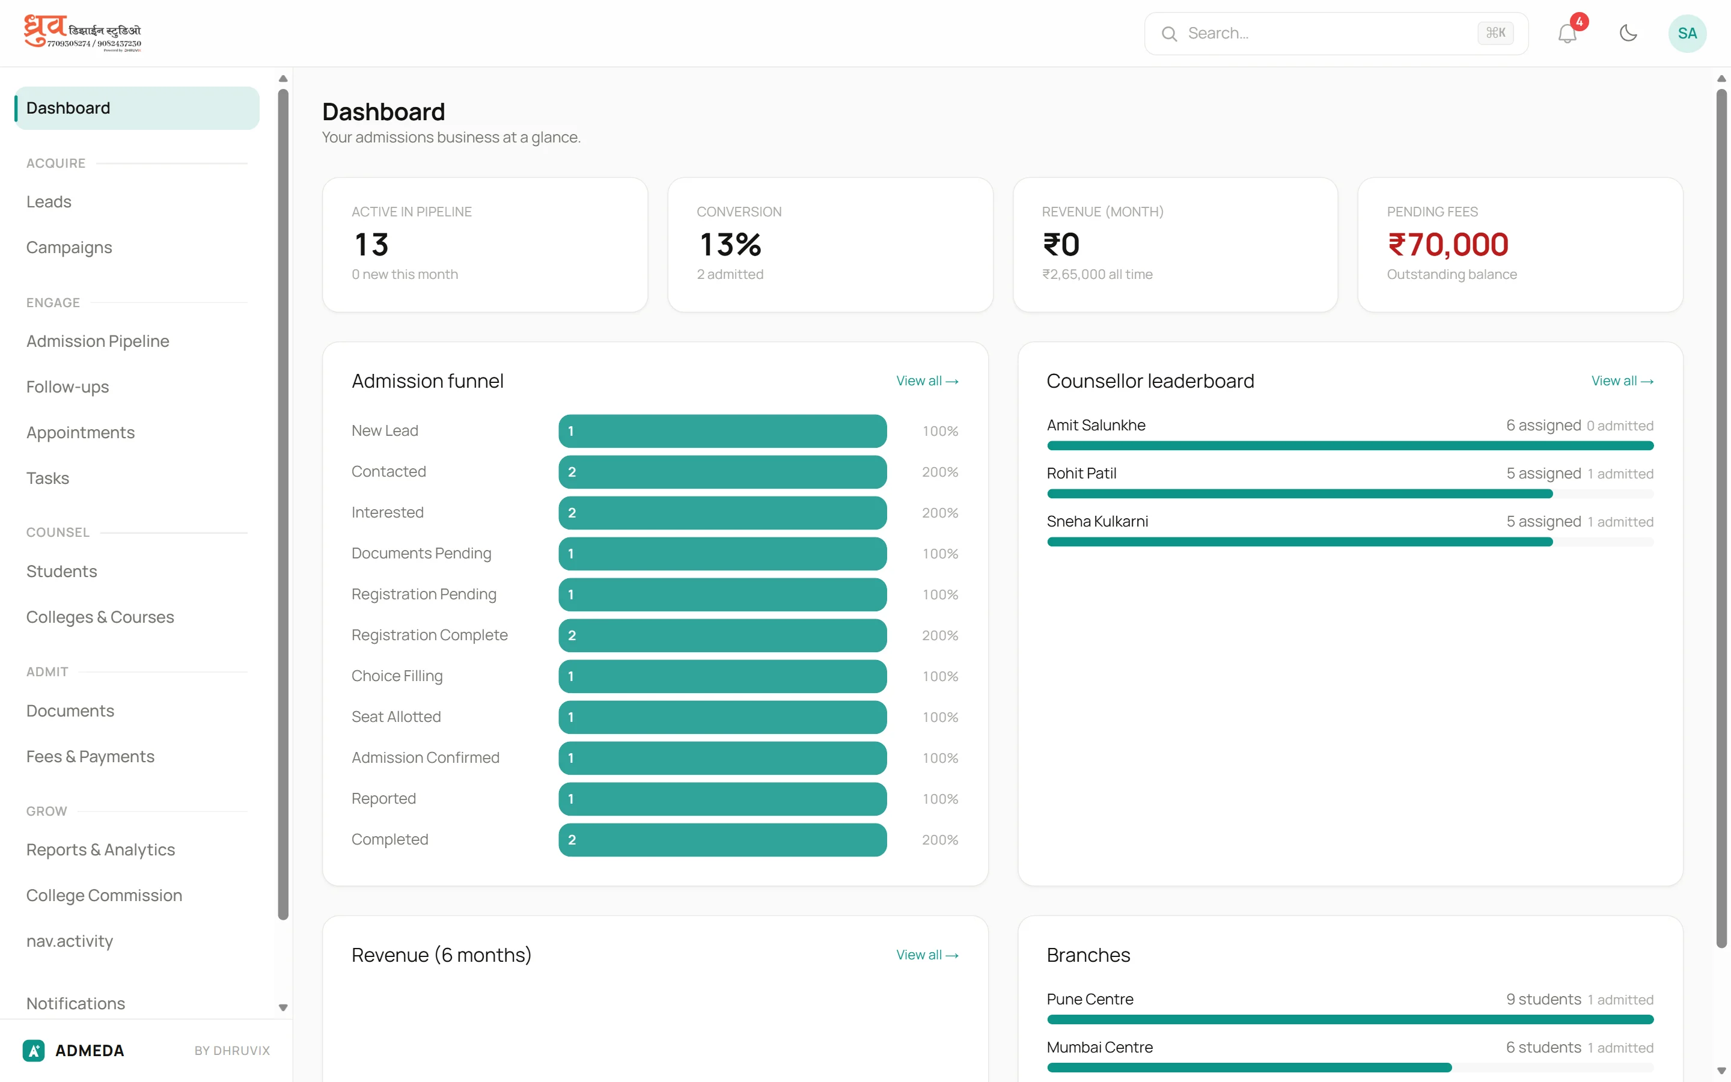The image size is (1731, 1082).
Task: Click the "6 assigned" text
Action: (1543, 425)
